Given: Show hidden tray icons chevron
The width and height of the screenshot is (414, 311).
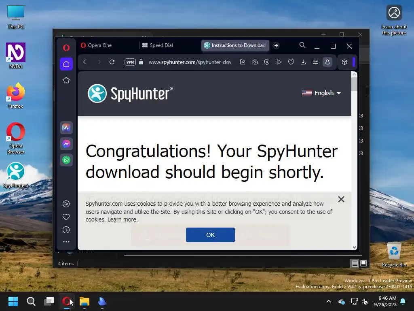Looking at the screenshot, I should pos(329,301).
